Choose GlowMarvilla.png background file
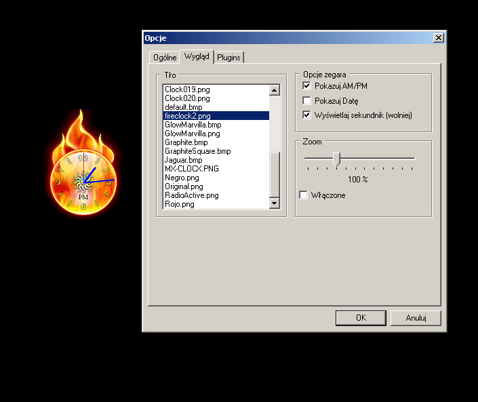The width and height of the screenshot is (478, 402). 192,134
